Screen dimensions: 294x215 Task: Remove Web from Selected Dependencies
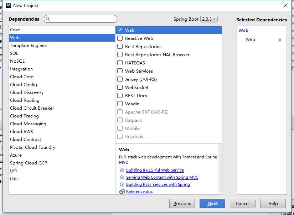click(280, 40)
